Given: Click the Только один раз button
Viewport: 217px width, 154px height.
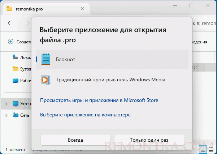Looking at the screenshot, I should pyautogui.click(x=149, y=140).
